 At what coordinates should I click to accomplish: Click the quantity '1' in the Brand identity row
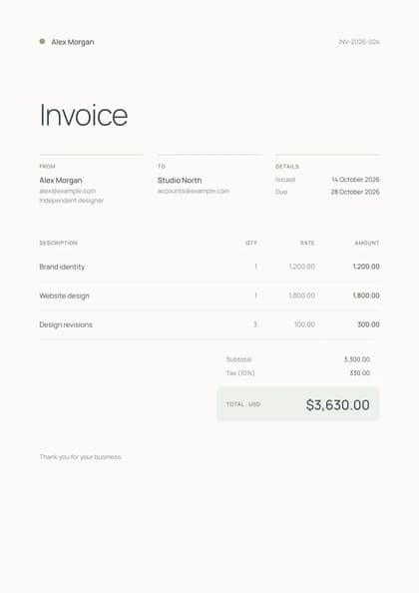(x=255, y=267)
